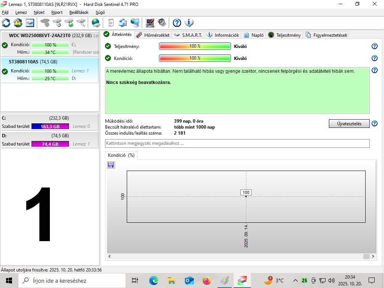Click the Újratesztelés button

coord(349,124)
